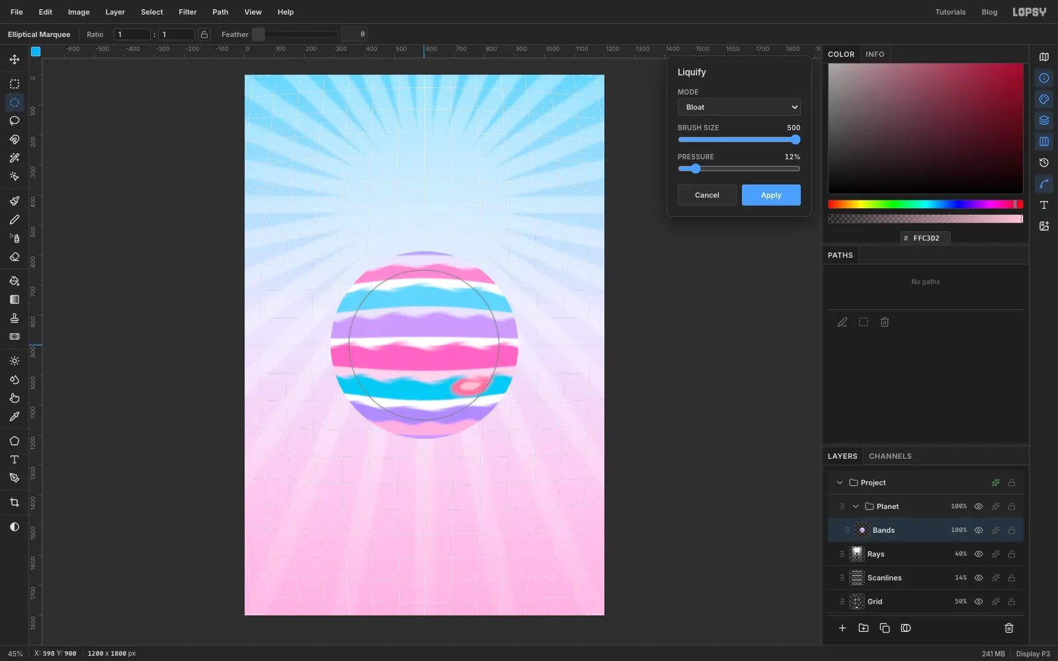Screen dimensions: 1058x661
Task: Open the Blog link
Action: tap(989, 12)
